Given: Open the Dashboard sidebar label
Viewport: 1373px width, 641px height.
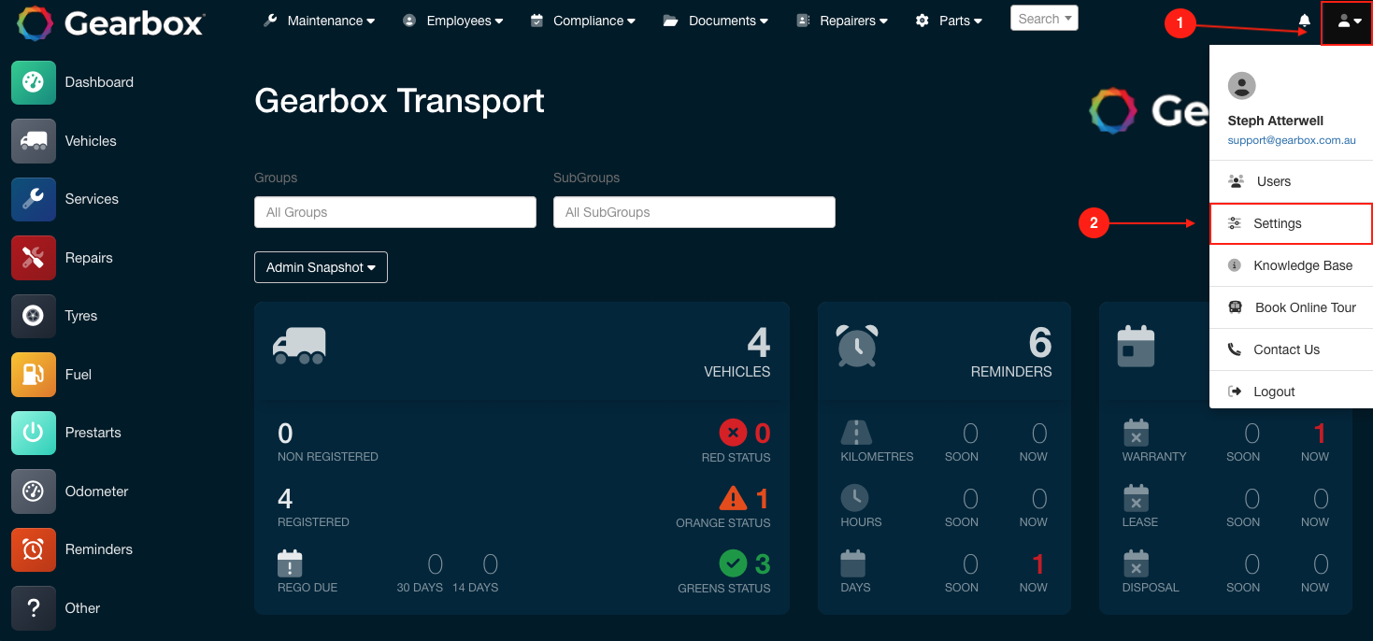Looking at the screenshot, I should point(99,82).
